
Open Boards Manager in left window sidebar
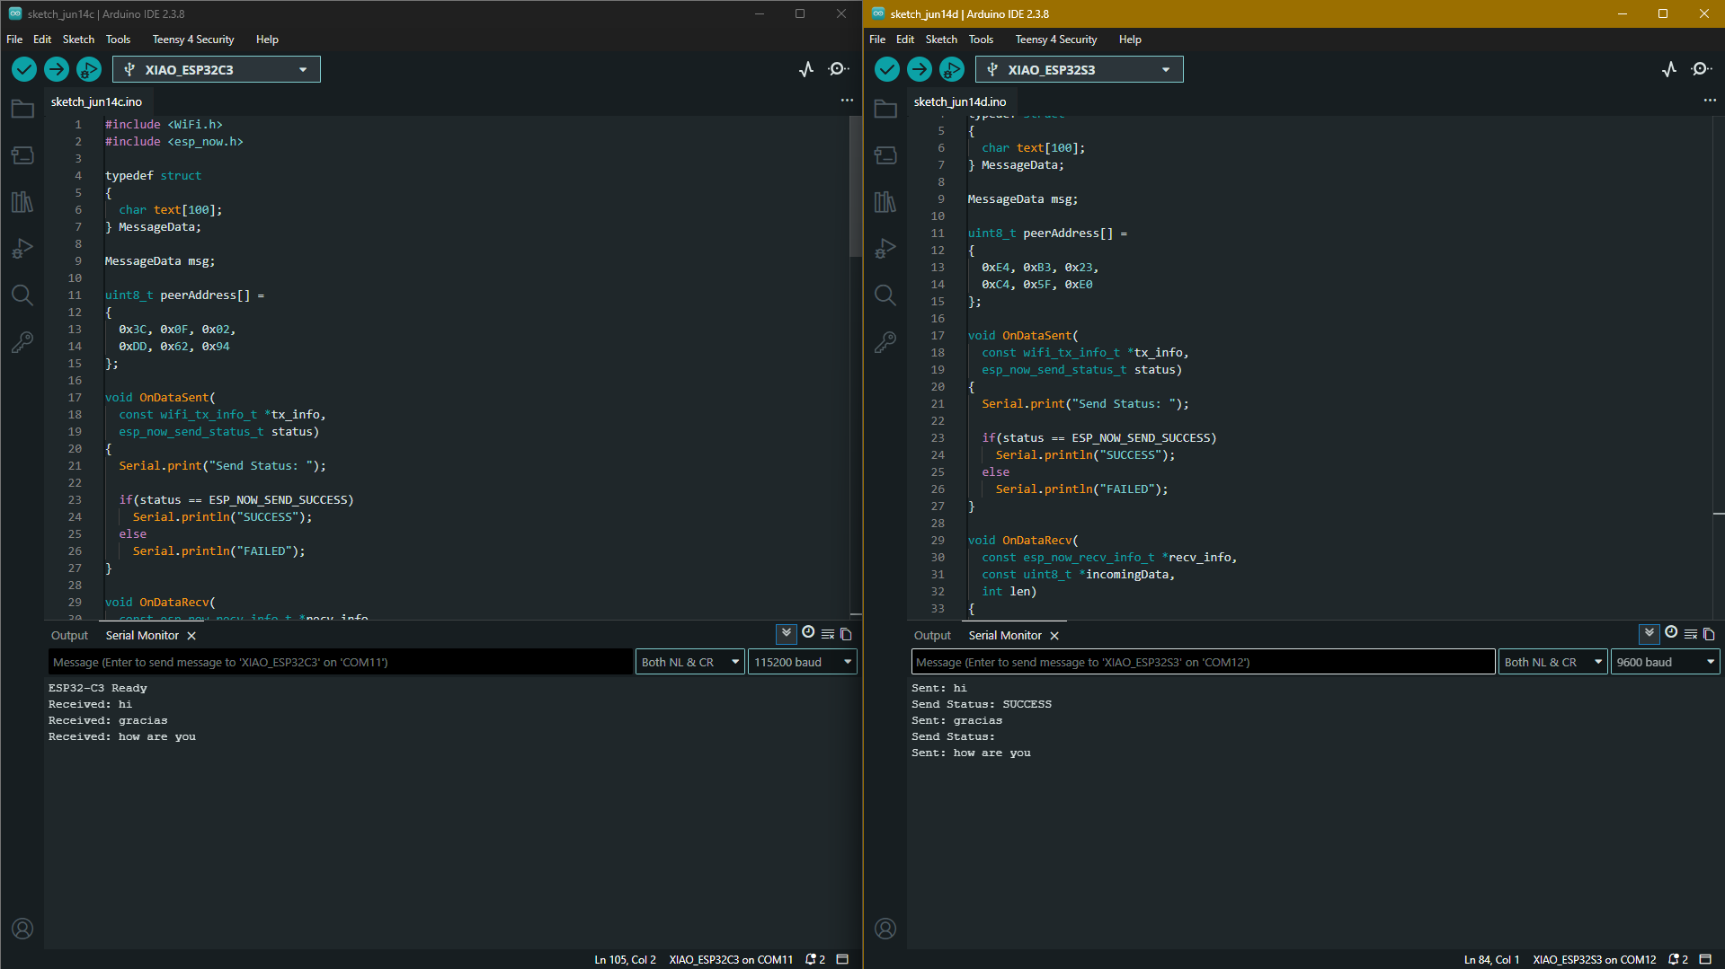point(22,155)
